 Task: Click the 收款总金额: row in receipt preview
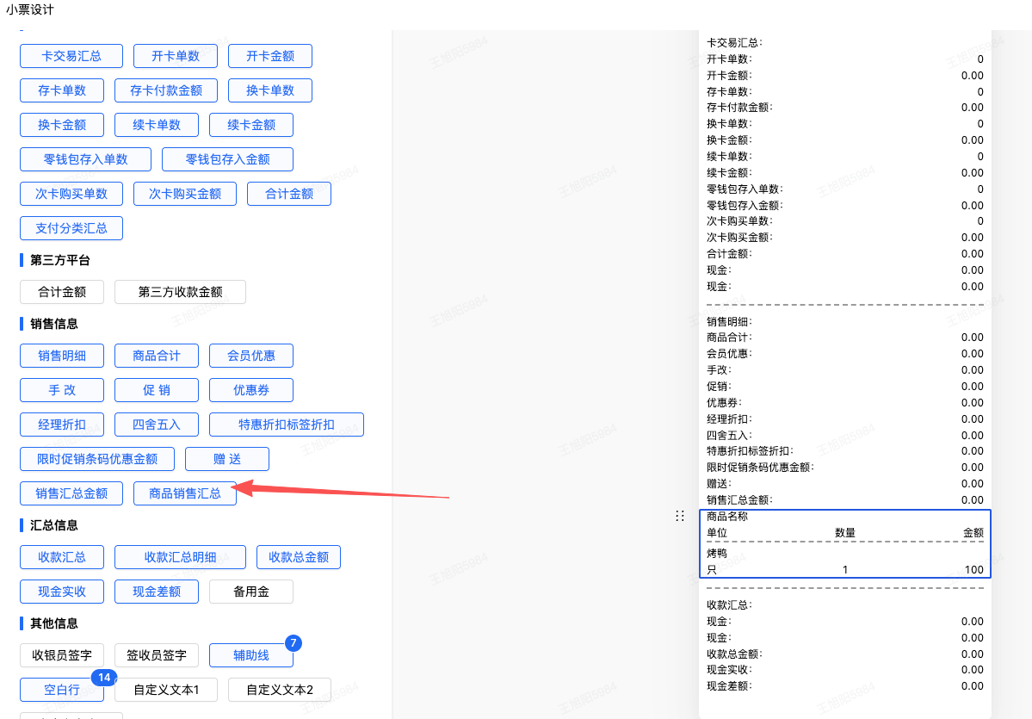pyautogui.click(x=845, y=654)
